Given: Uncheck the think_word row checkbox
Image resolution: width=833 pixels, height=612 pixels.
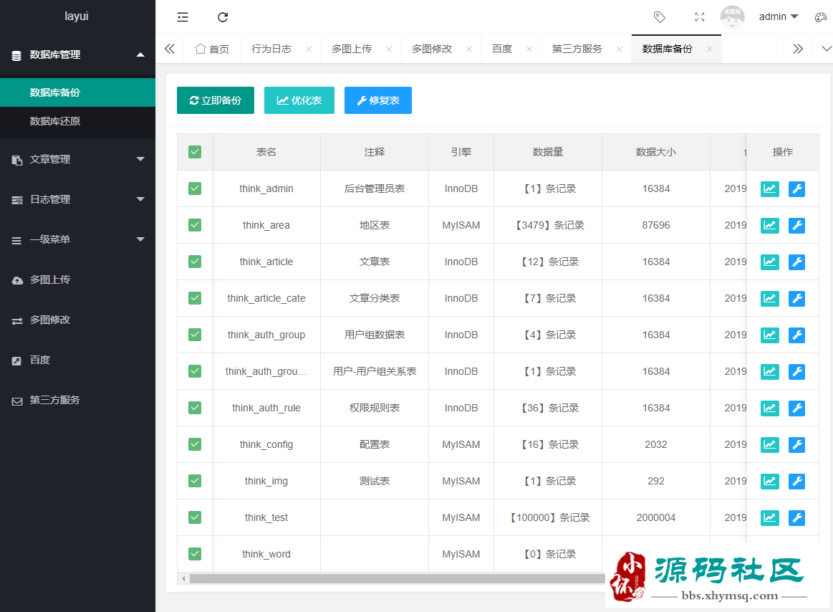Looking at the screenshot, I should (x=195, y=554).
